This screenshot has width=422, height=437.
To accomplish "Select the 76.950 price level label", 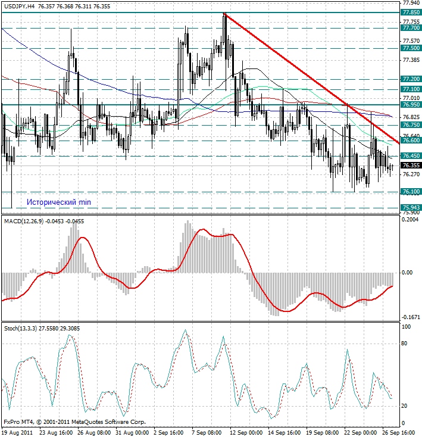I will click(411, 105).
